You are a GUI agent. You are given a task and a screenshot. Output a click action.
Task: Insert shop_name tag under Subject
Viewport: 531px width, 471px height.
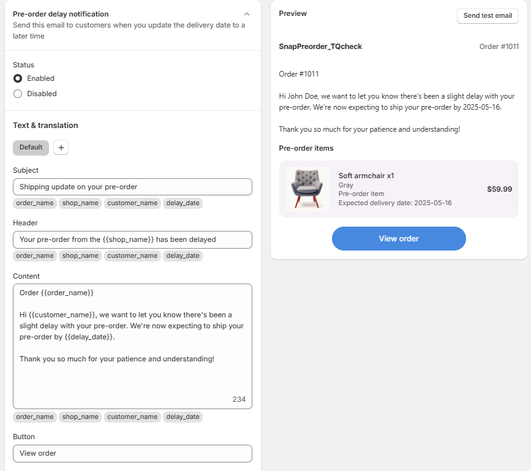80,203
